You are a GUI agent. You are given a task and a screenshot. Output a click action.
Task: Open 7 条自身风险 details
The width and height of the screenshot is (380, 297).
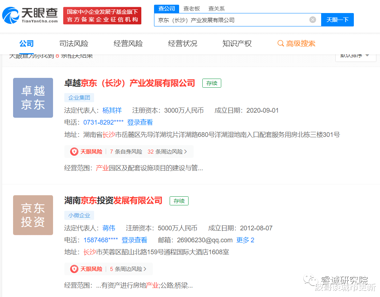point(126,151)
